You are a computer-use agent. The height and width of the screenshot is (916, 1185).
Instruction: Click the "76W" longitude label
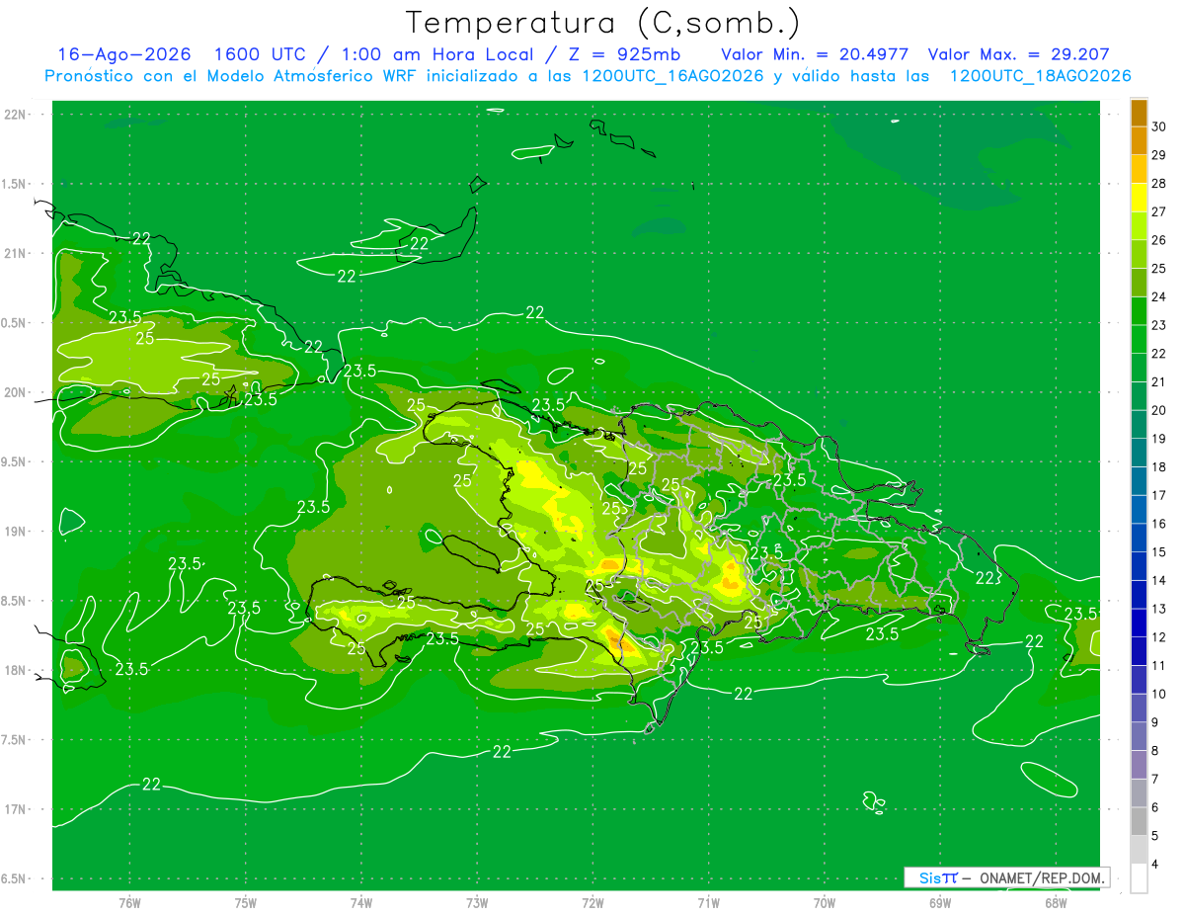[129, 903]
